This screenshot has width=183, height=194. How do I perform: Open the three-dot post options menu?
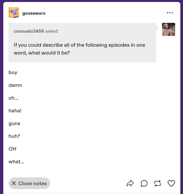pos(170,13)
